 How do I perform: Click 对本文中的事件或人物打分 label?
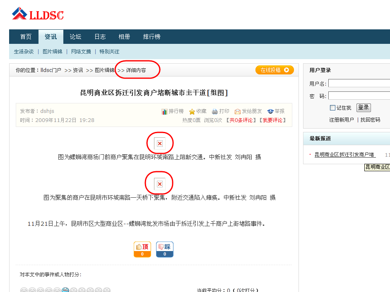point(51,275)
